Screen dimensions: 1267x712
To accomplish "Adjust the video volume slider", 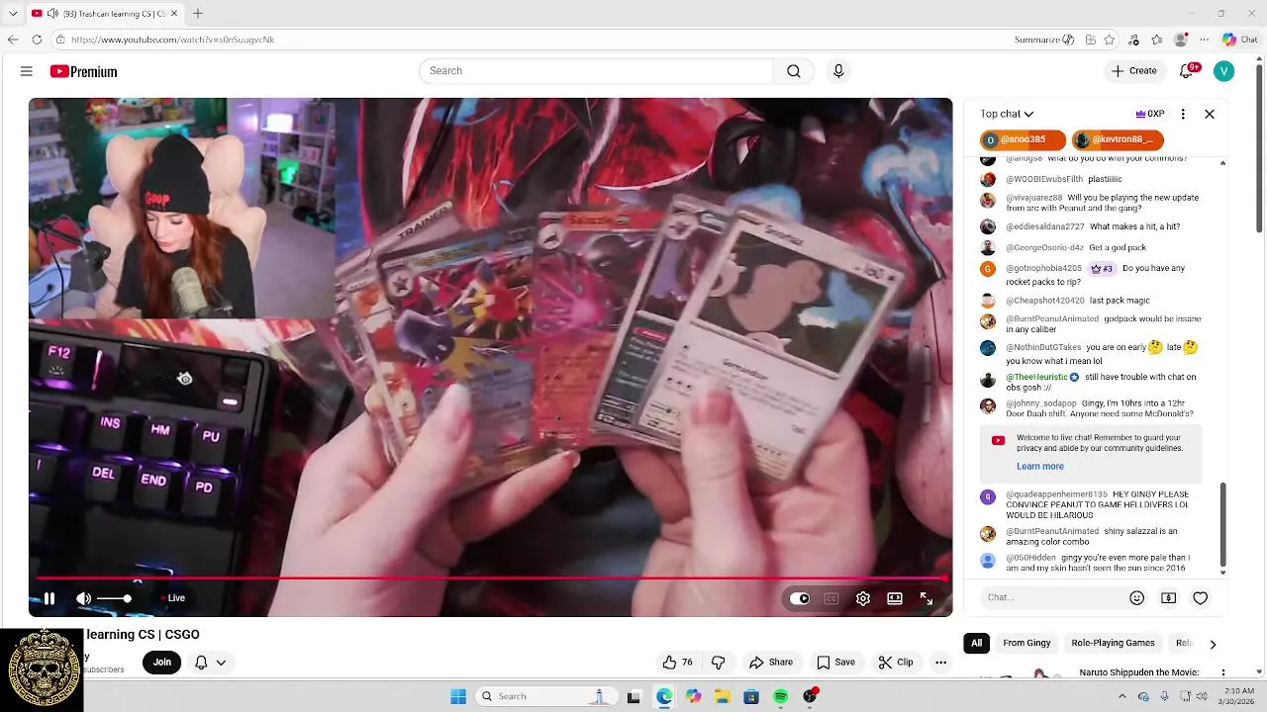I will pyautogui.click(x=114, y=598).
